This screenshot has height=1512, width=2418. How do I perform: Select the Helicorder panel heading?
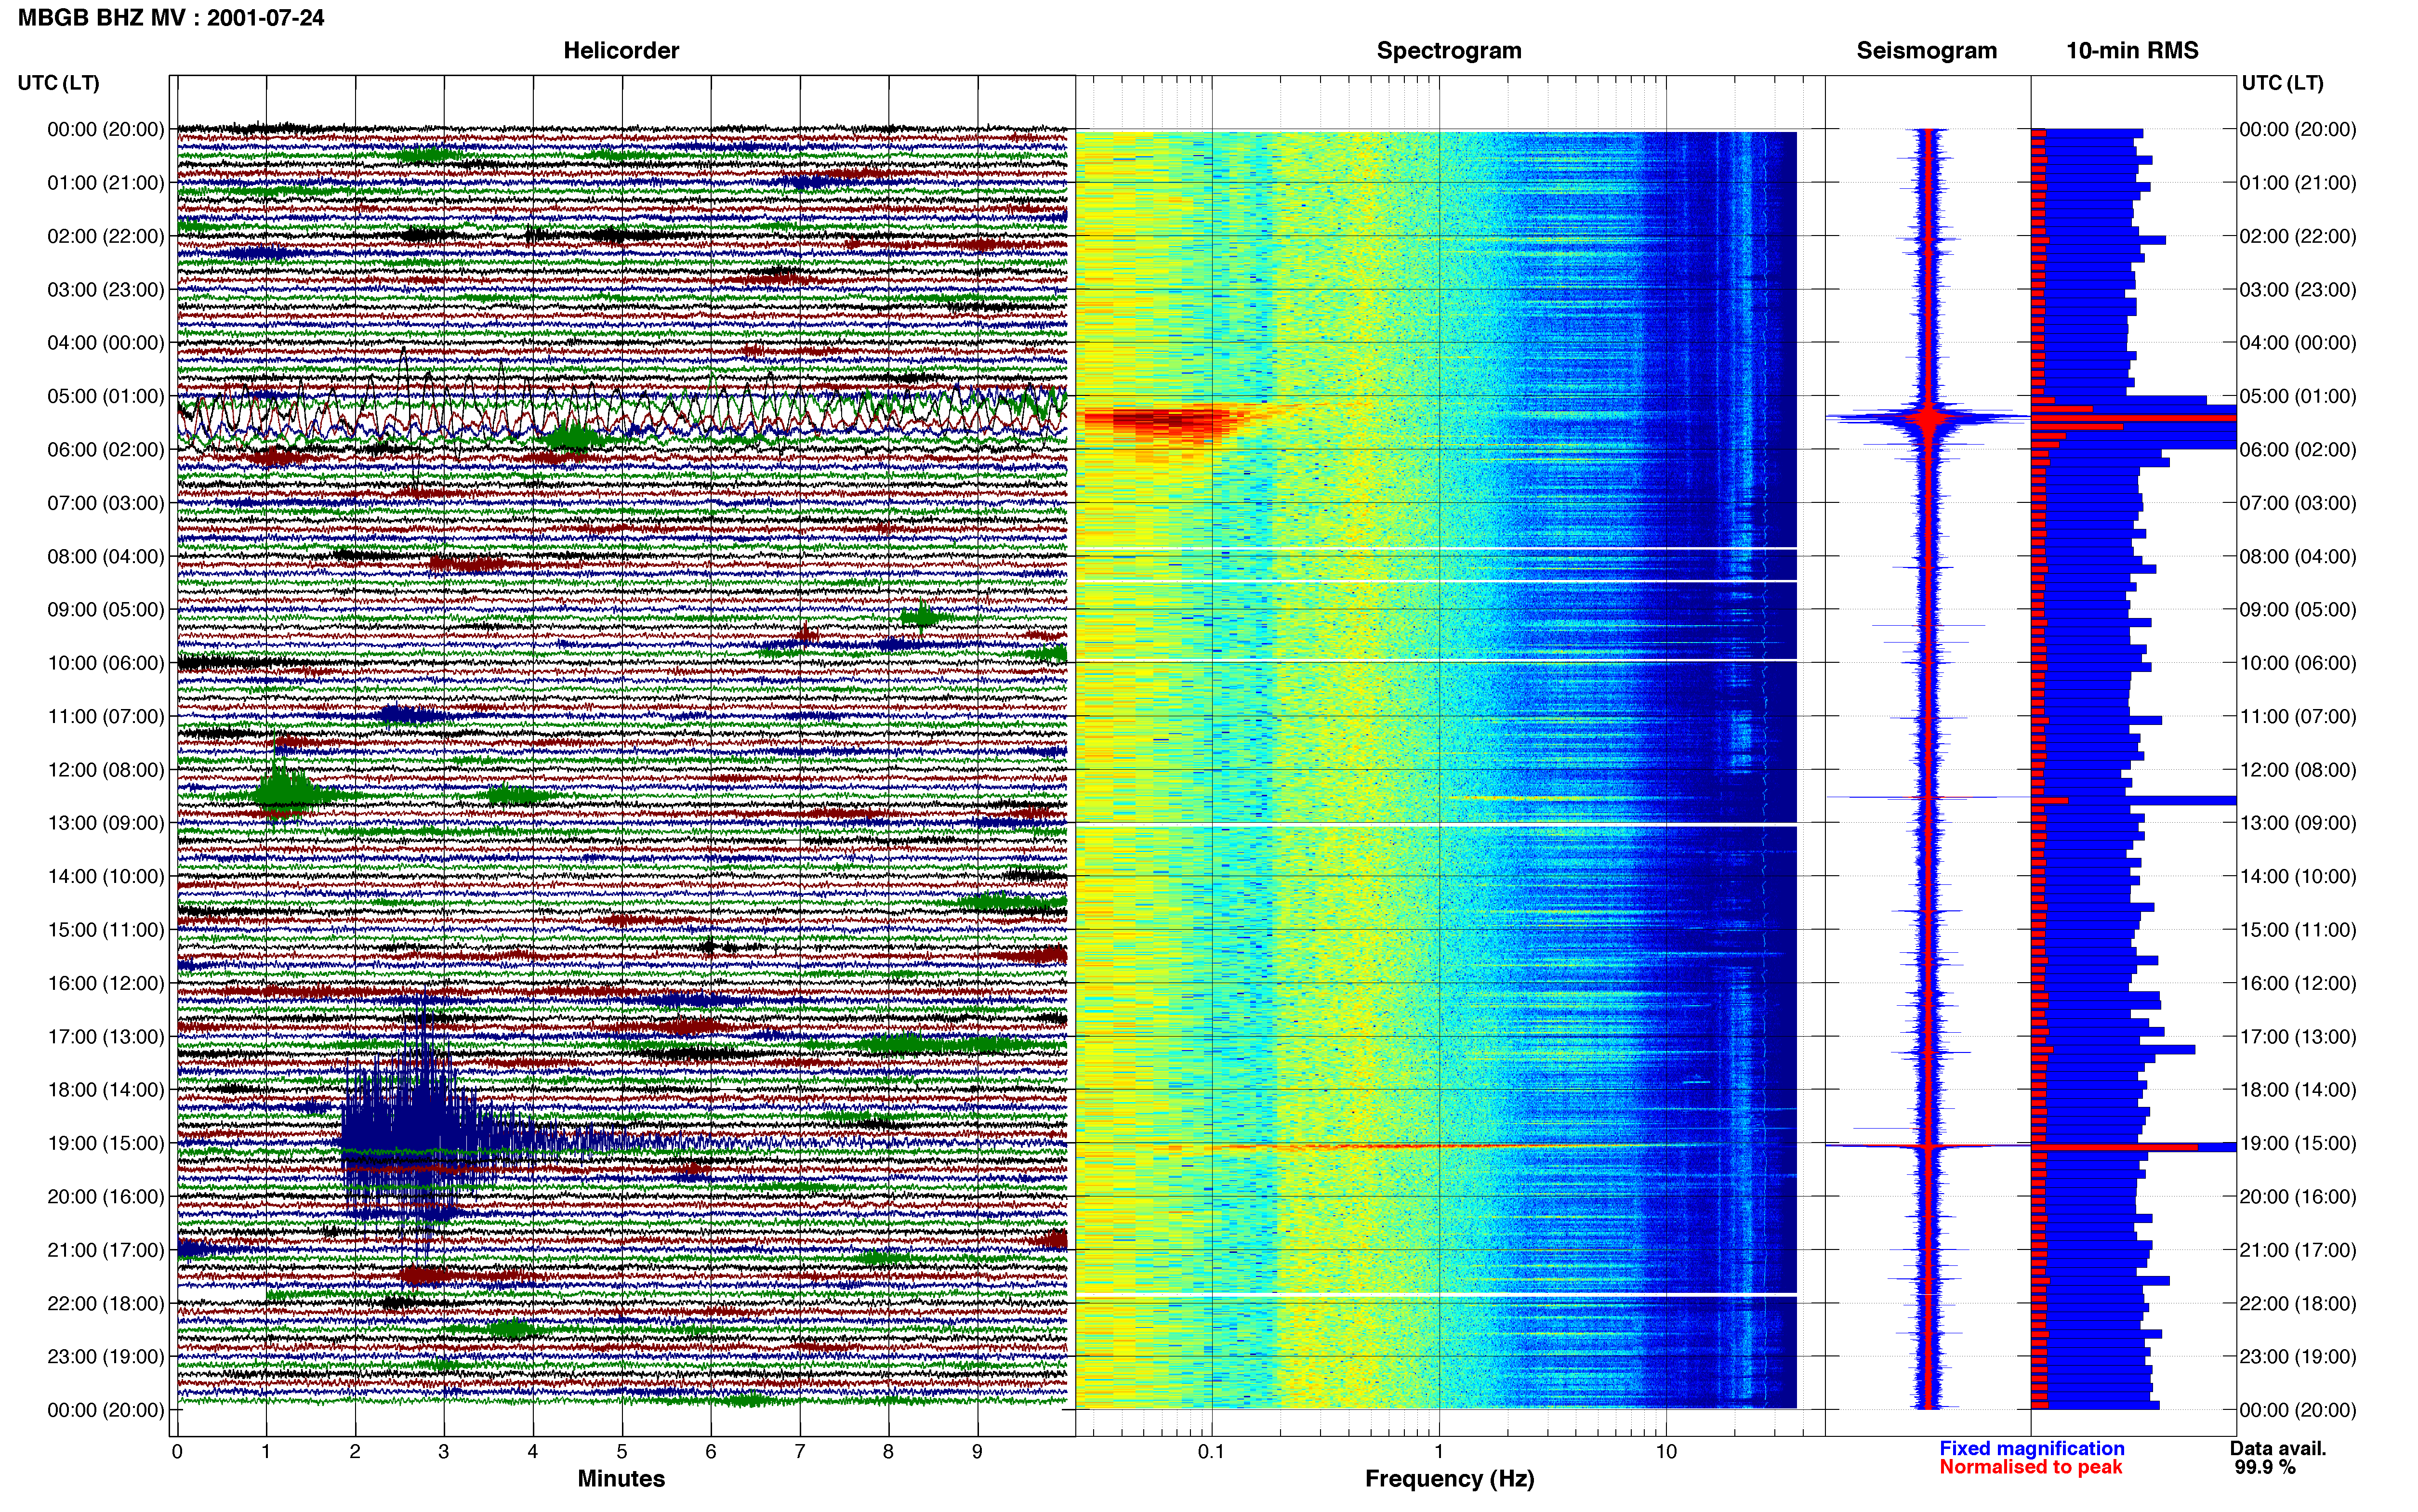(621, 51)
